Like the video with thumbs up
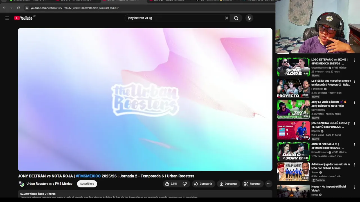 (x=171, y=184)
